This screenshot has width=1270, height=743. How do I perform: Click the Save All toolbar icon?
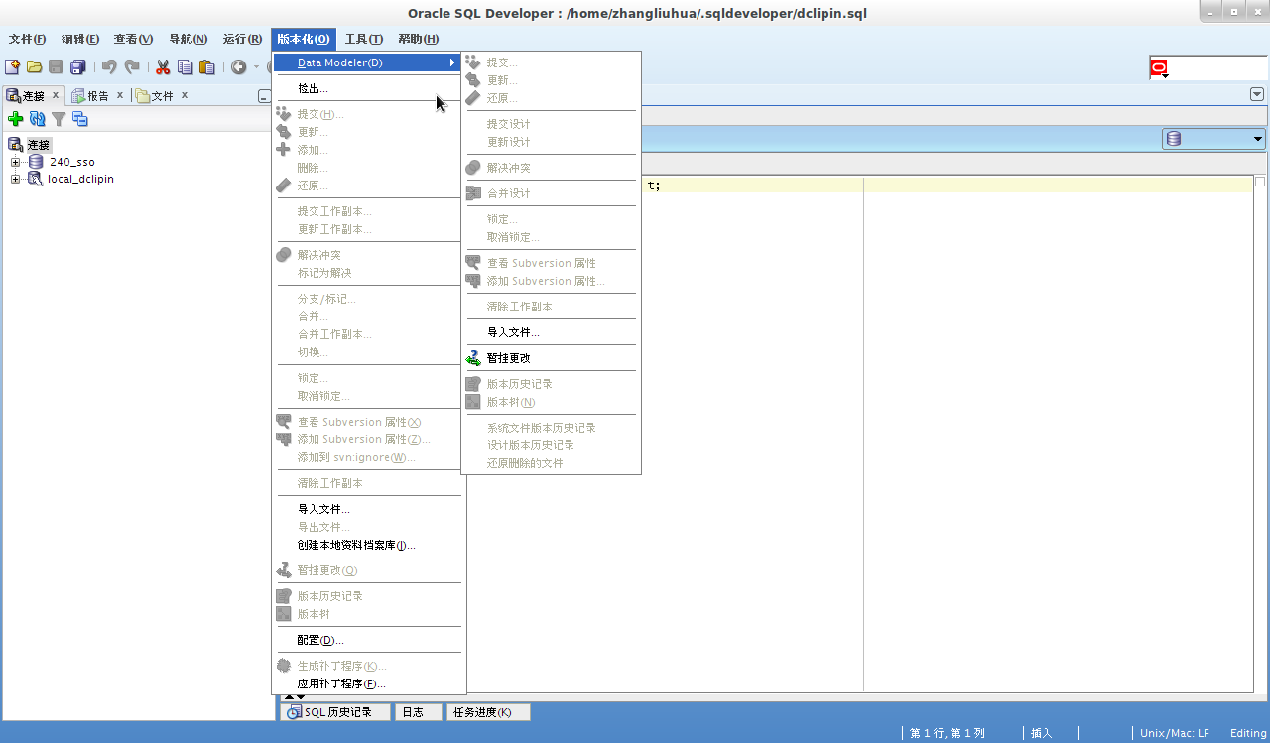pos(77,67)
